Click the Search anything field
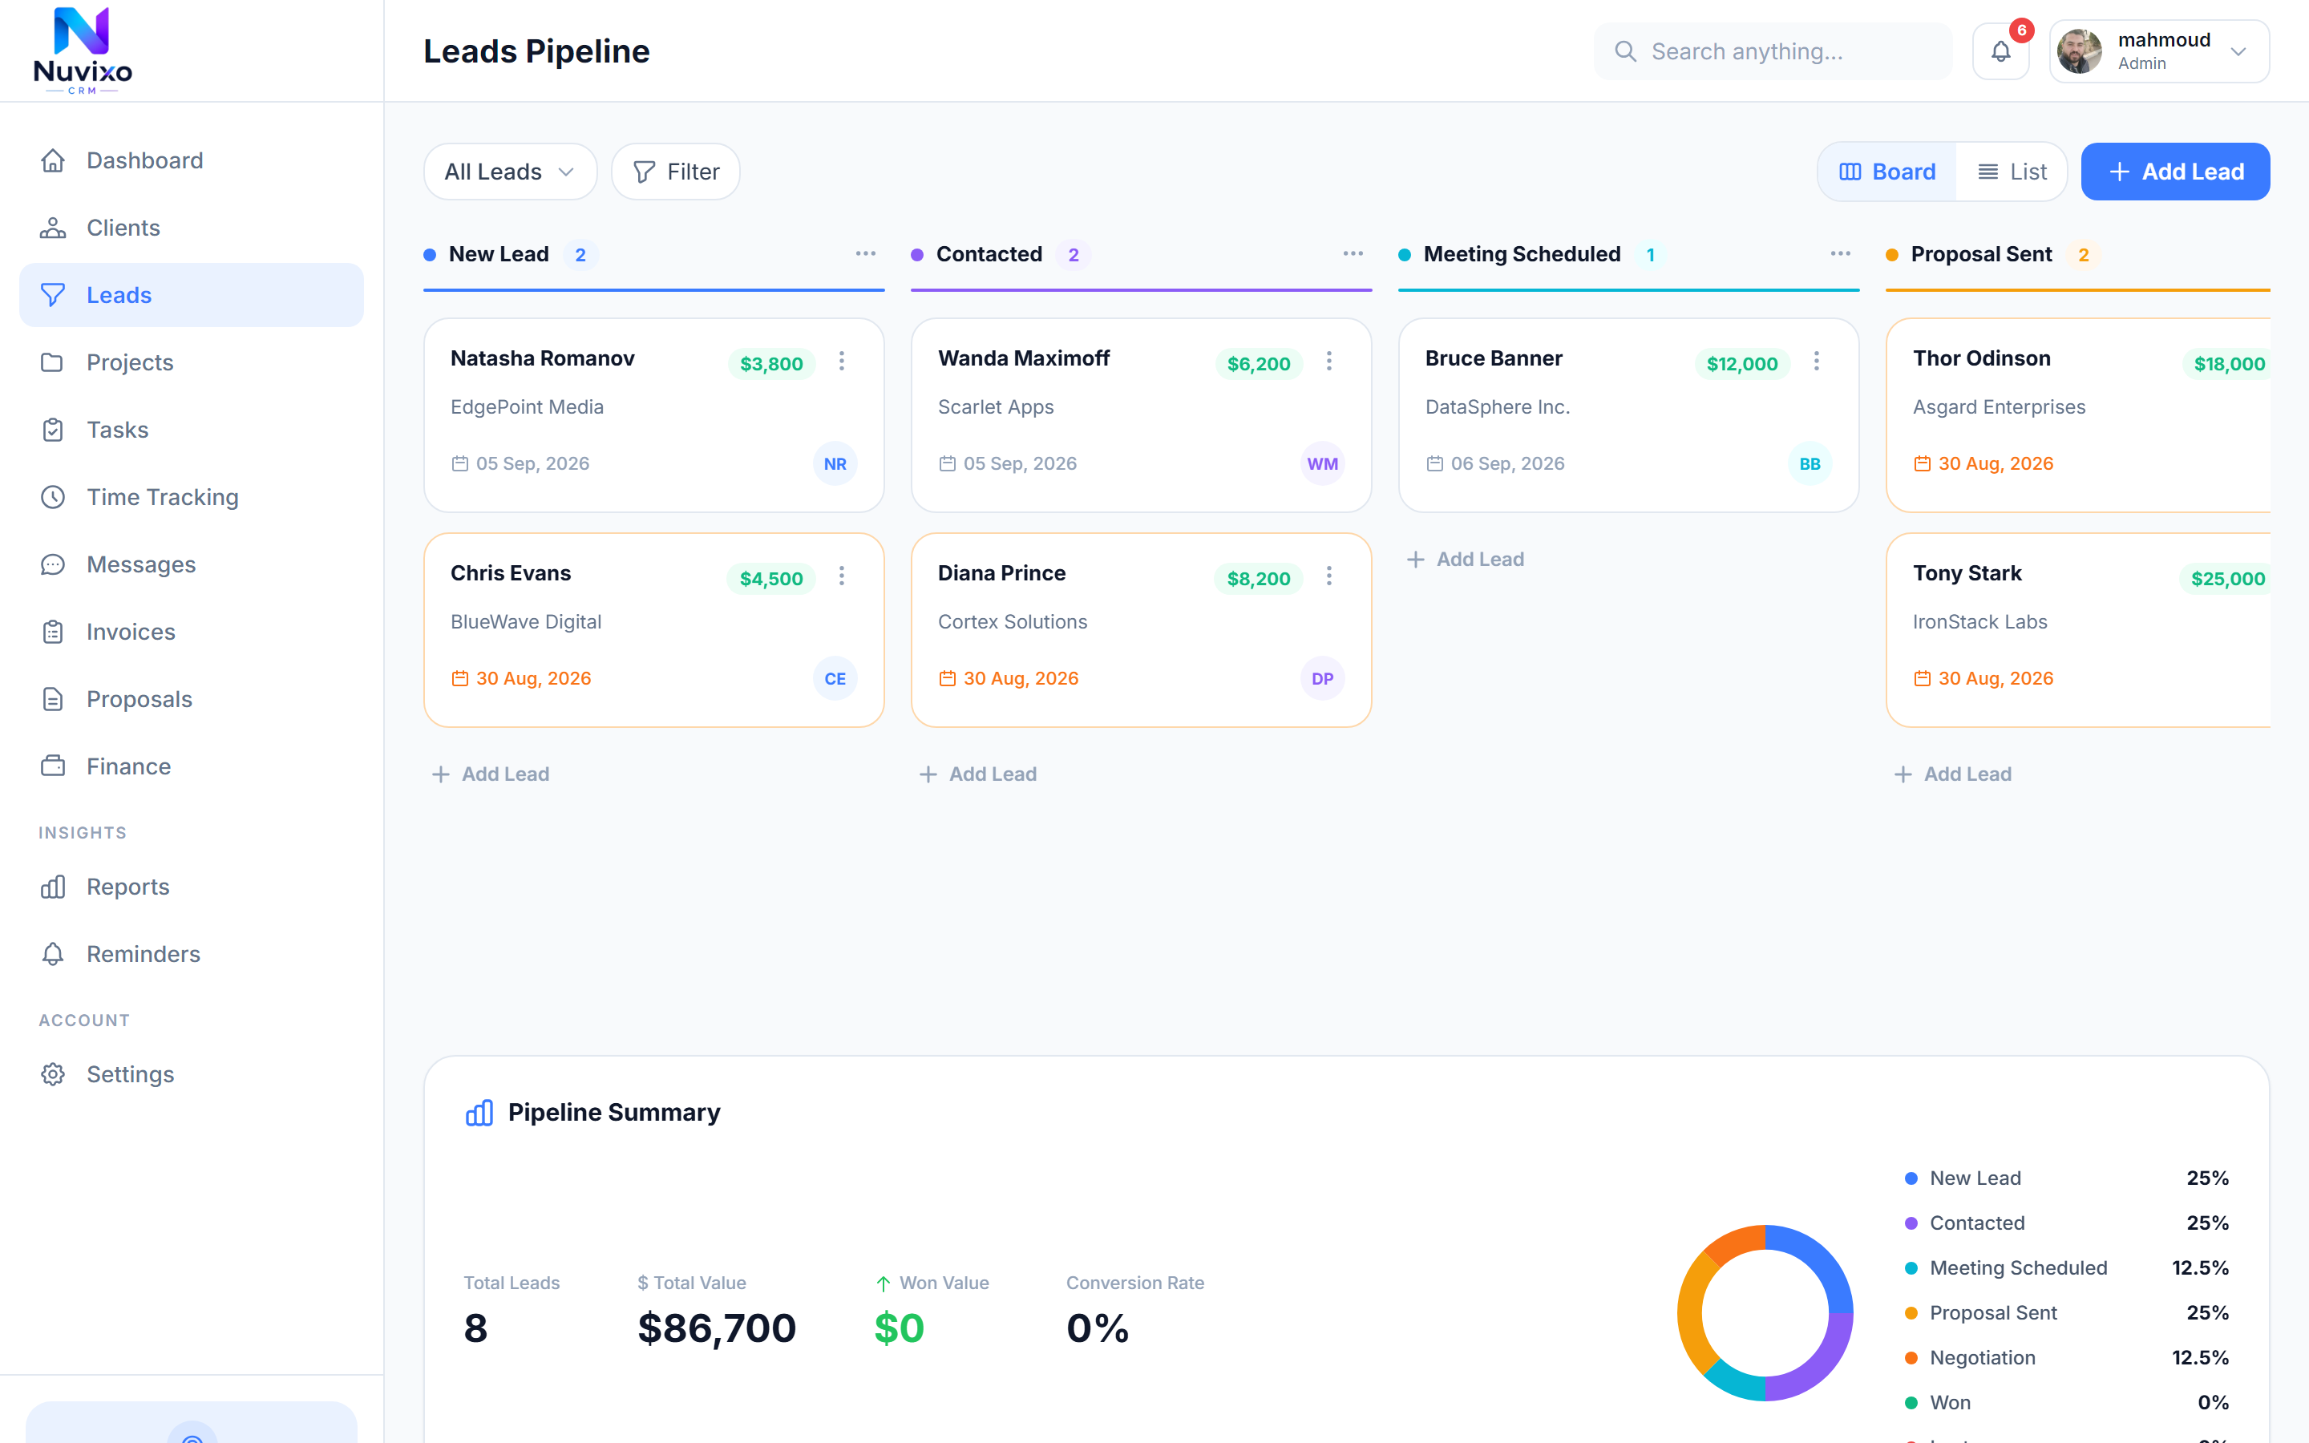The height and width of the screenshot is (1443, 2309). coord(1773,51)
